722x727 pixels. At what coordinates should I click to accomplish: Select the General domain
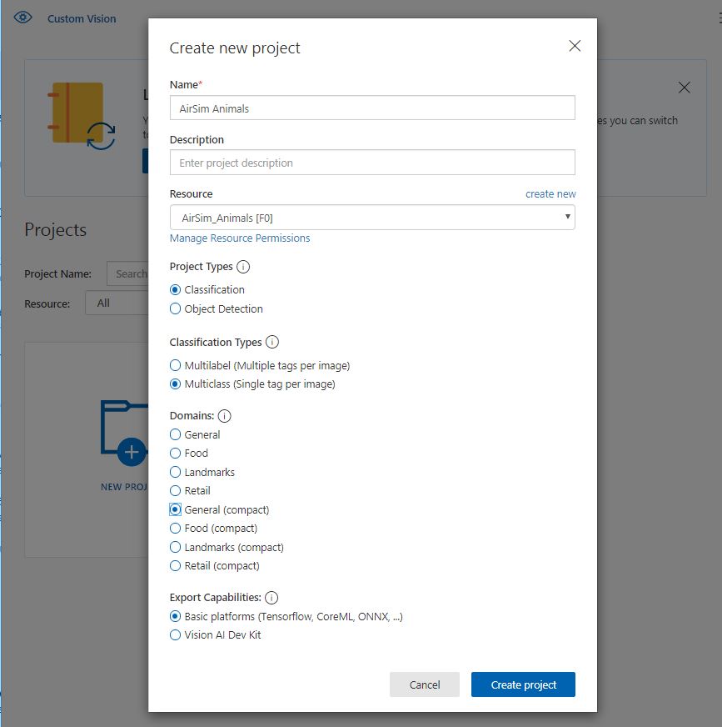point(175,435)
